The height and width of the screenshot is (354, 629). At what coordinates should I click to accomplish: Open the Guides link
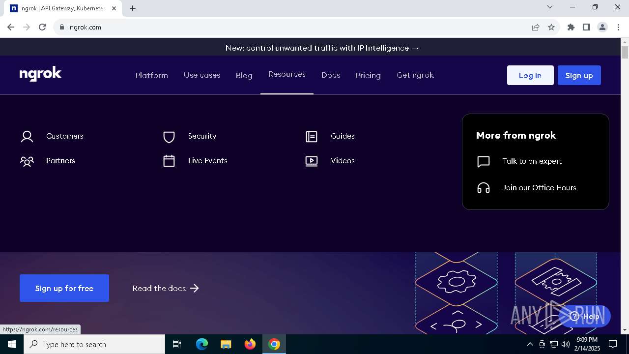(x=343, y=136)
